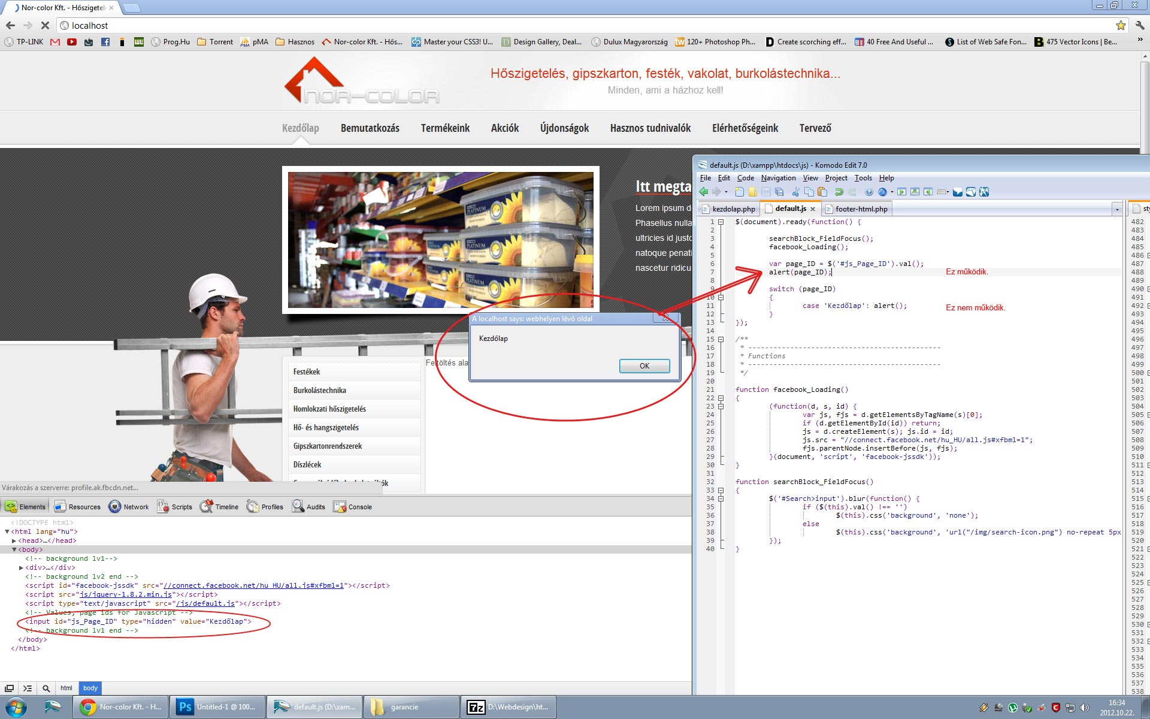The width and height of the screenshot is (1150, 719).
Task: Click the taskbar volume icon
Action: coord(1084,708)
